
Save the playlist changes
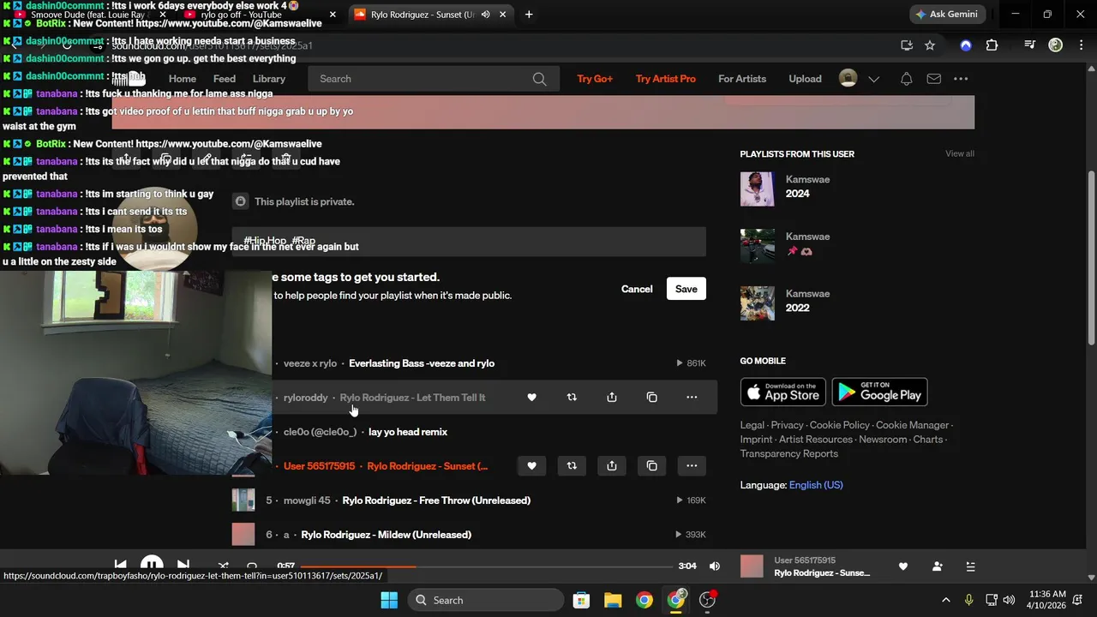686,289
